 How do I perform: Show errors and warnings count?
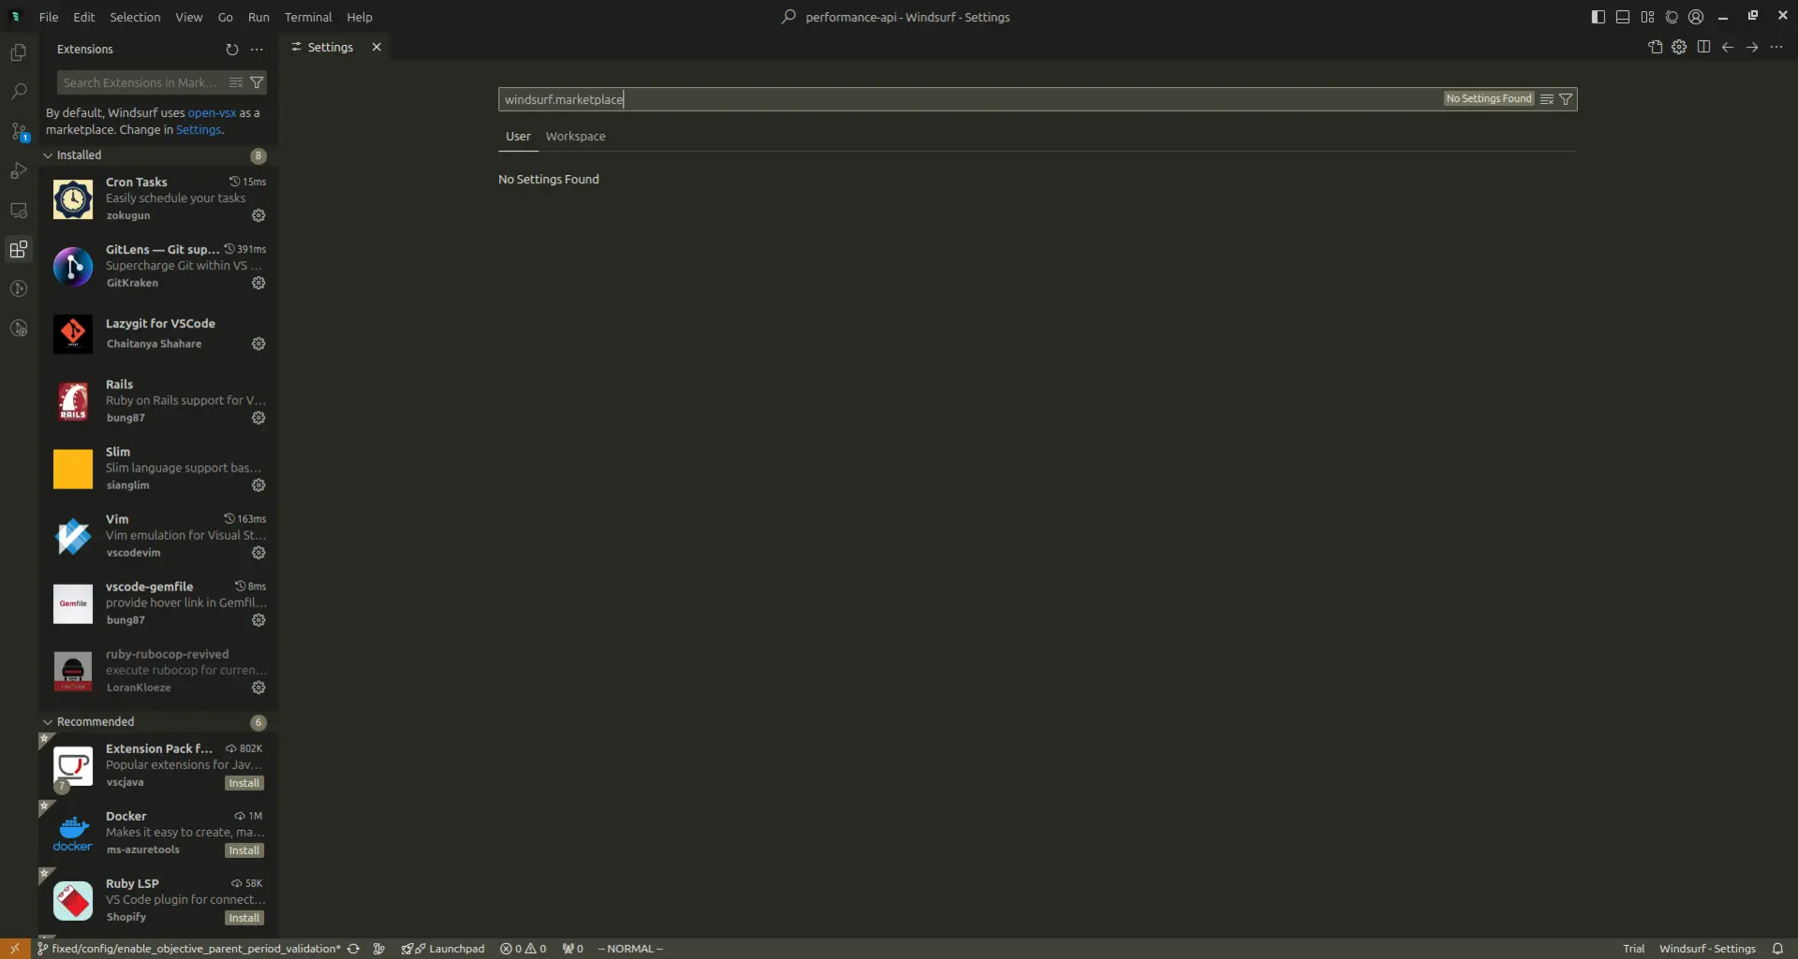(523, 949)
